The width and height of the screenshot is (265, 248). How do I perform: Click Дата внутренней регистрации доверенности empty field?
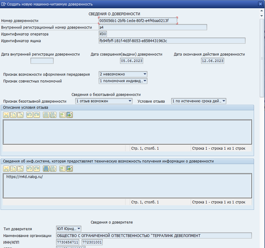click(42, 61)
